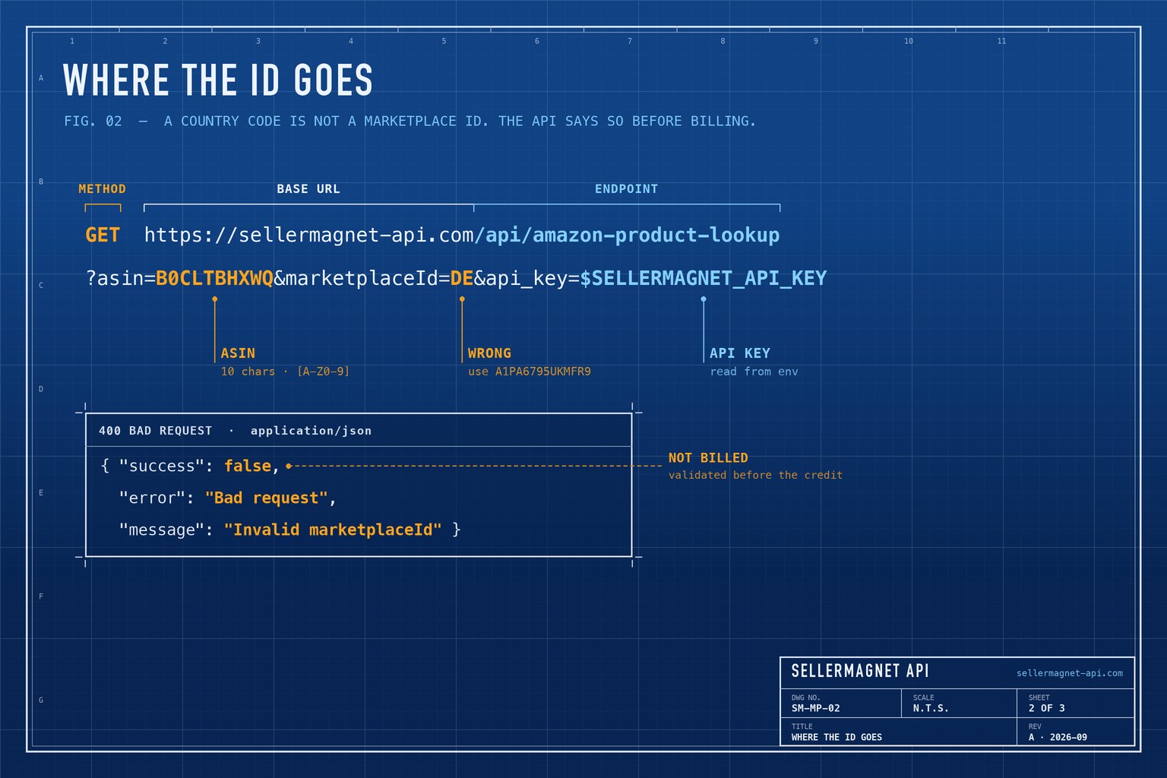Click the "success" key in the JSON response
1167x778 pixels.
pyautogui.click(x=161, y=466)
